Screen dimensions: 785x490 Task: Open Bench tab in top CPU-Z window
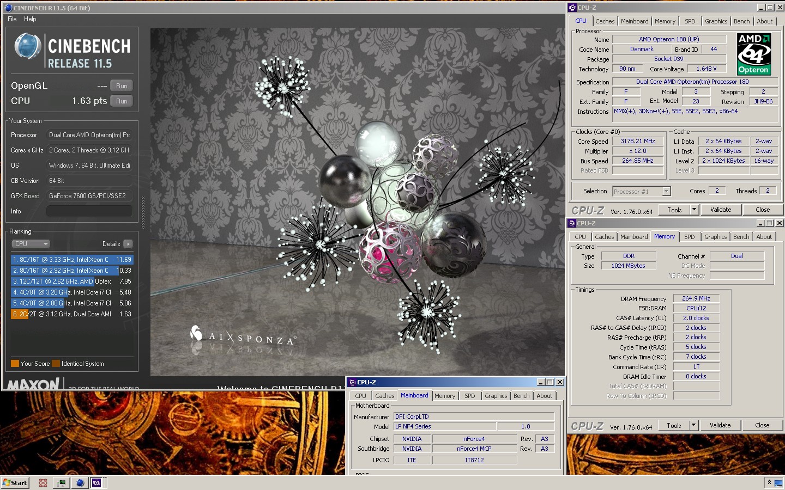click(x=741, y=21)
